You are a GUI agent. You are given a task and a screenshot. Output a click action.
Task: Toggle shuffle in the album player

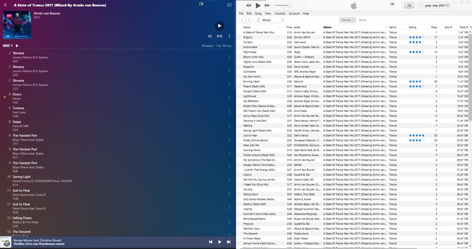point(210,36)
